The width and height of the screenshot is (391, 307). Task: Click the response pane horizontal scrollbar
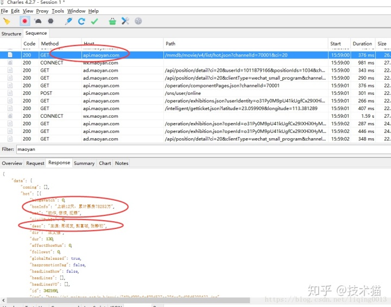tap(128, 300)
